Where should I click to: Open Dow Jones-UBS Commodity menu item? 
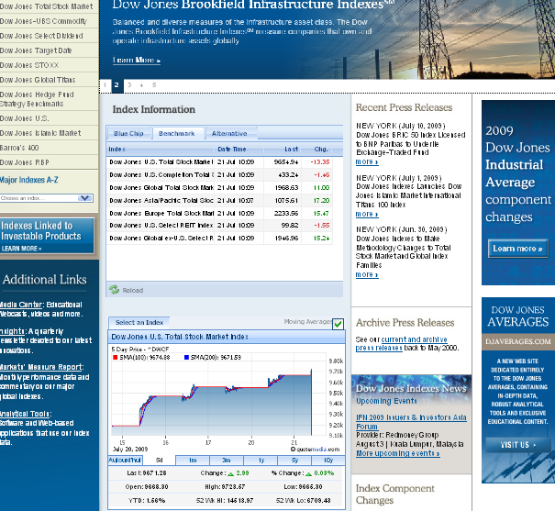[x=43, y=21]
